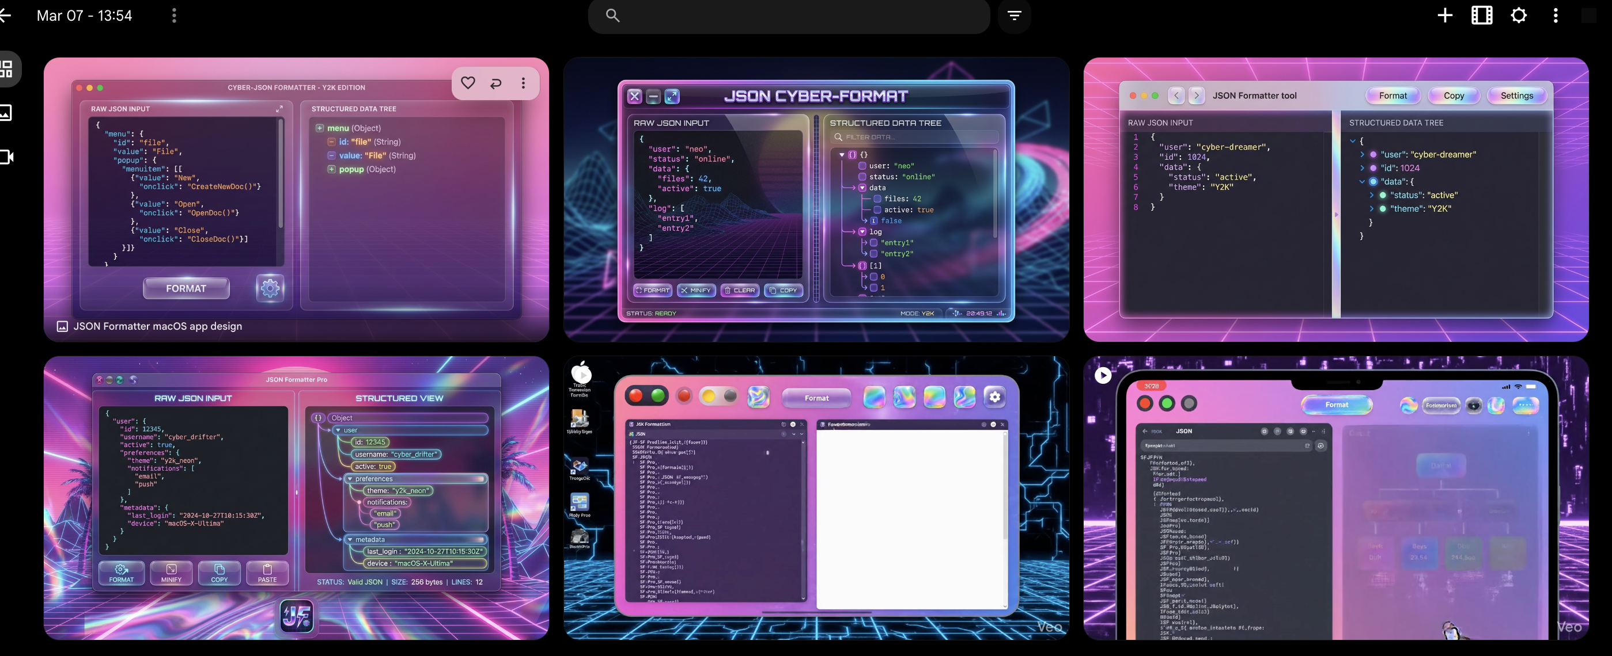Open the three-dot menu beside the date title
This screenshot has height=656, width=1612.
pos(174,16)
